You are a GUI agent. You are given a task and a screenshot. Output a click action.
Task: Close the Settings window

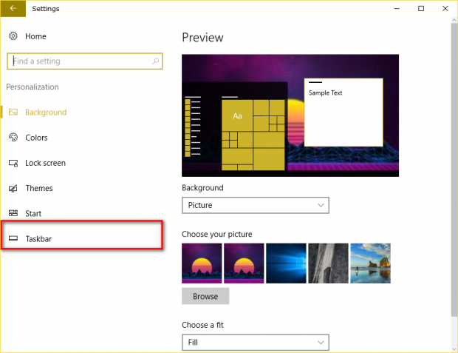pyautogui.click(x=445, y=8)
